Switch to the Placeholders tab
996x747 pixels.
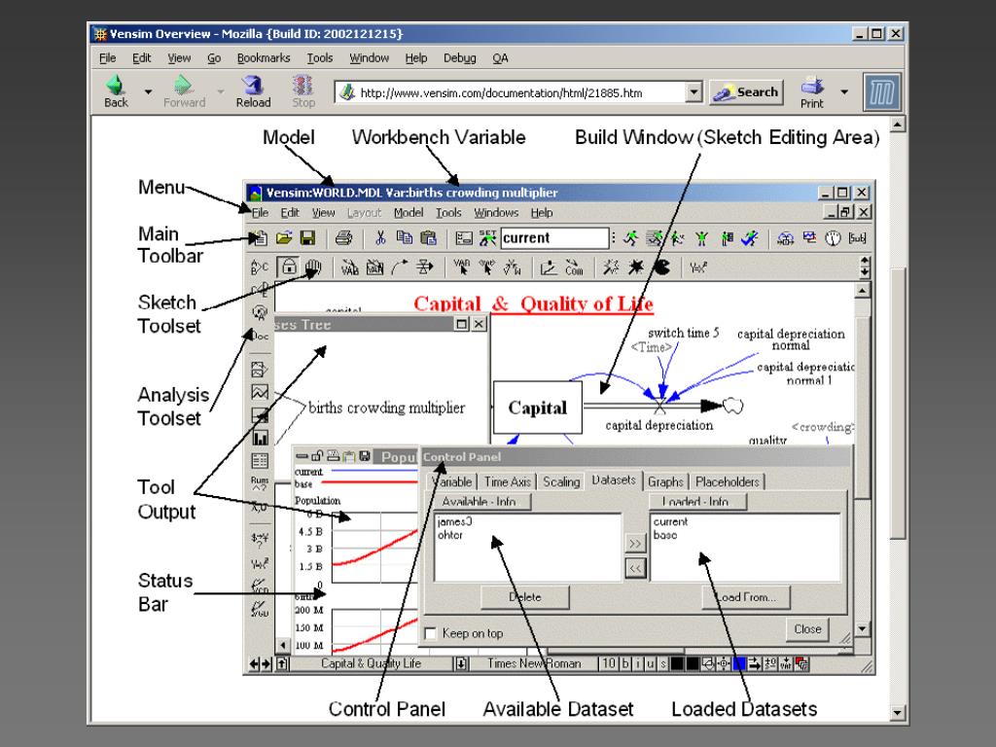(728, 482)
